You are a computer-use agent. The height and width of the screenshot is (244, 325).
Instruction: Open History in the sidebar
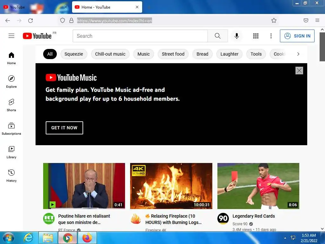pos(11,175)
